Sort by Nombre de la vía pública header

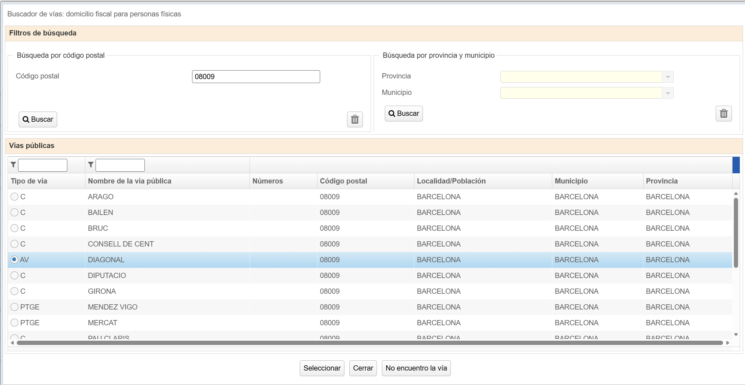coord(130,181)
